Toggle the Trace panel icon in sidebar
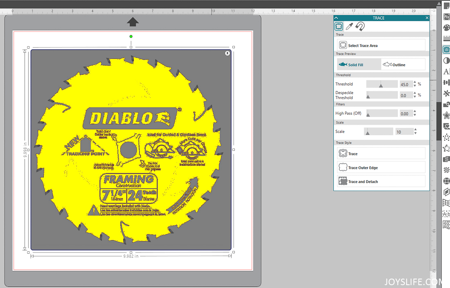 (x=447, y=49)
